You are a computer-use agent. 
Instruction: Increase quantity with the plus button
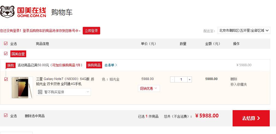(x=190, y=79)
